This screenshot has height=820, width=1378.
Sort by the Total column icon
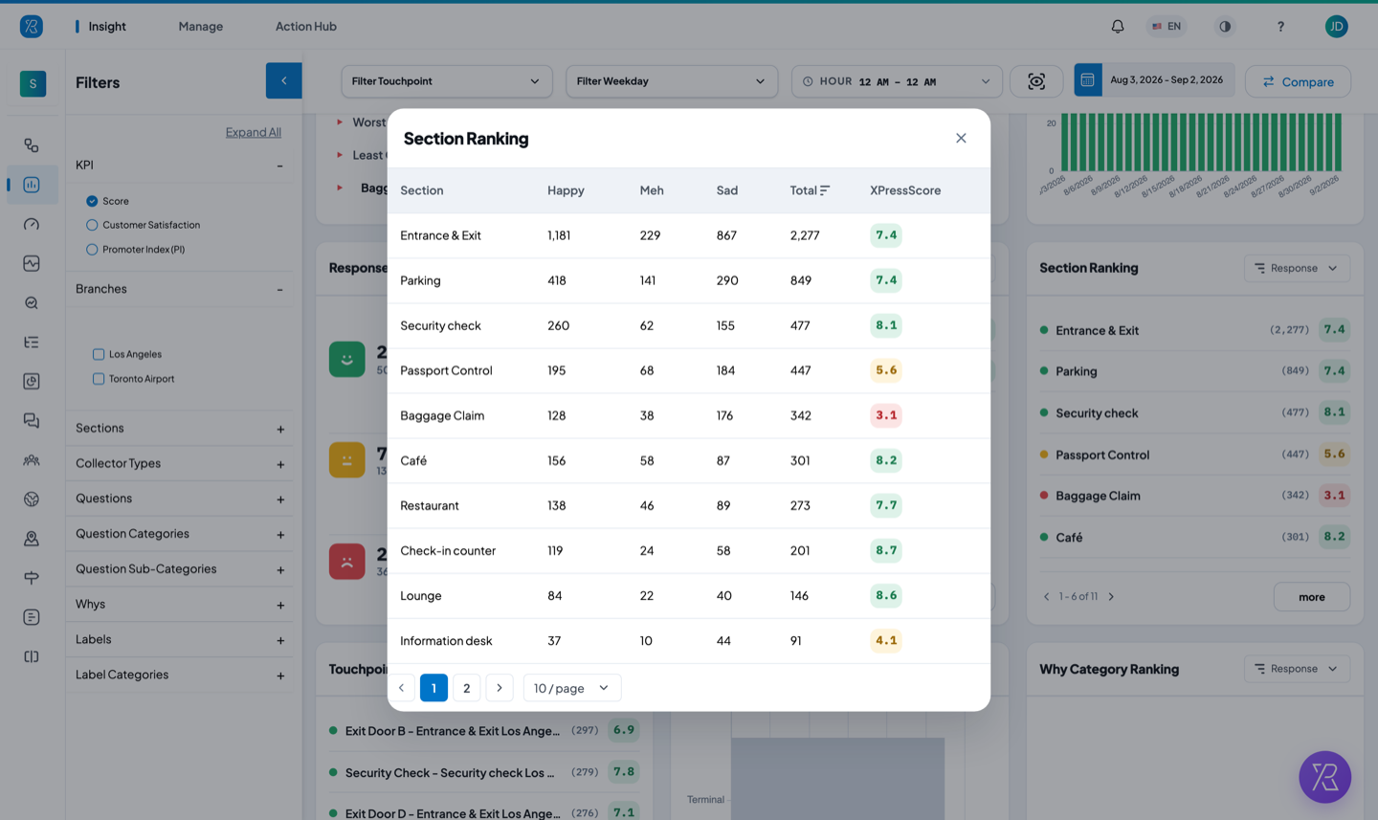[x=825, y=190]
